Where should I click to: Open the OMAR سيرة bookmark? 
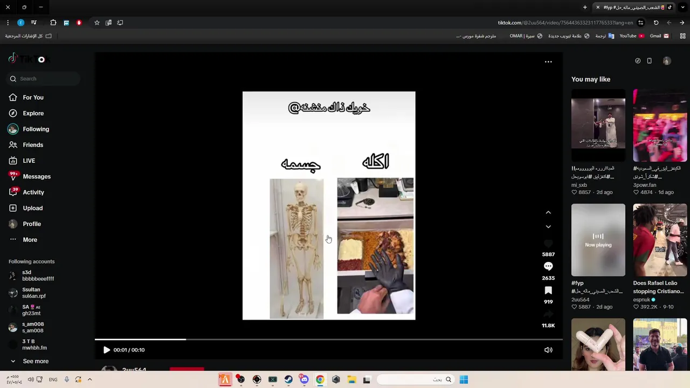click(x=526, y=36)
